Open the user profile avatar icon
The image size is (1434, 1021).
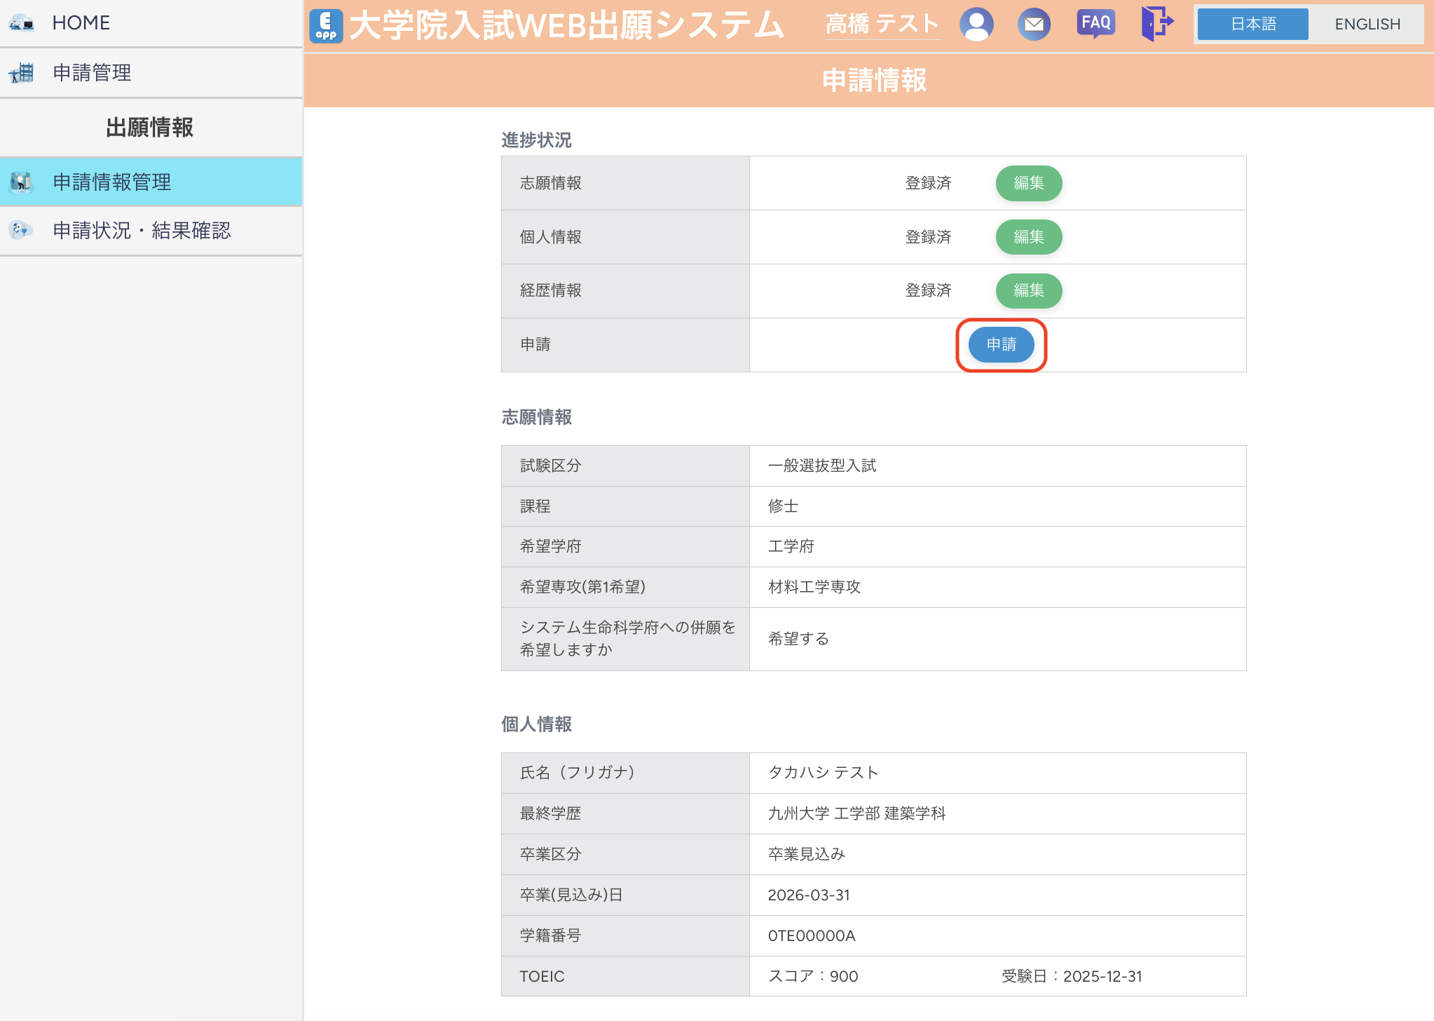tap(976, 25)
